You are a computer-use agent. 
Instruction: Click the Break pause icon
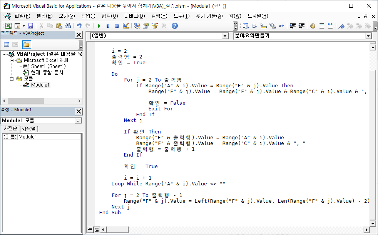click(108, 26)
